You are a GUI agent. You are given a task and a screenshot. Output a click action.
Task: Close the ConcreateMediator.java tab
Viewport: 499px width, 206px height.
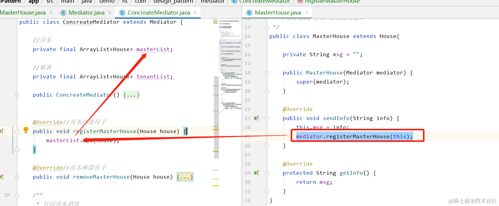[195, 12]
